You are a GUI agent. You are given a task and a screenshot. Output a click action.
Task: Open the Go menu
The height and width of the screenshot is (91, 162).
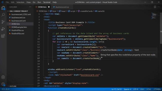(x=34, y=2)
